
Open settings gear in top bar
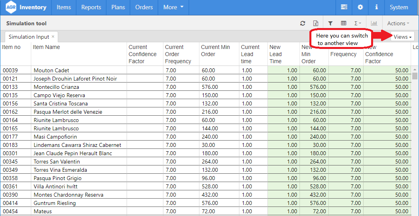[360, 7]
